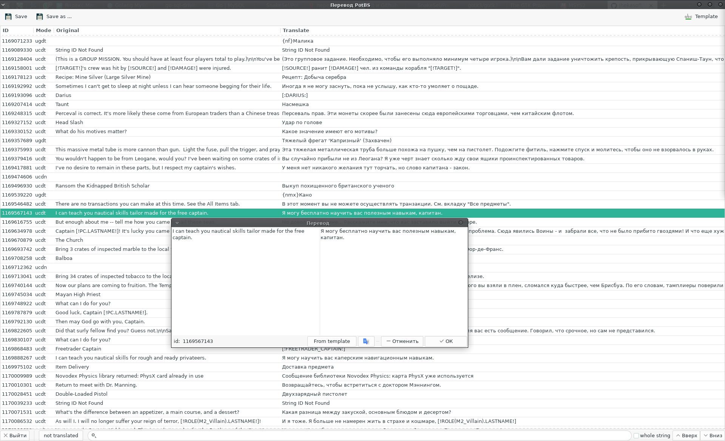
Task: Click the Google Translate icon button
Action: coord(366,341)
